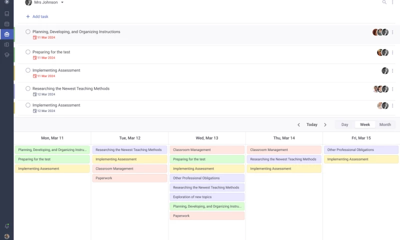The height and width of the screenshot is (240, 400).
Task: Open the book icon in sidebar
Action: click(x=7, y=14)
